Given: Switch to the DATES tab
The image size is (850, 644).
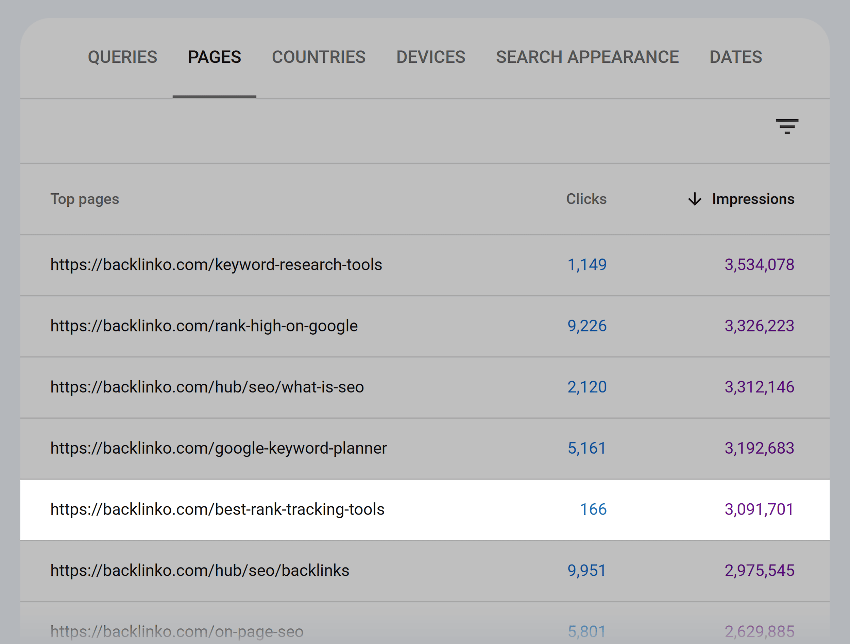Looking at the screenshot, I should click(x=736, y=57).
